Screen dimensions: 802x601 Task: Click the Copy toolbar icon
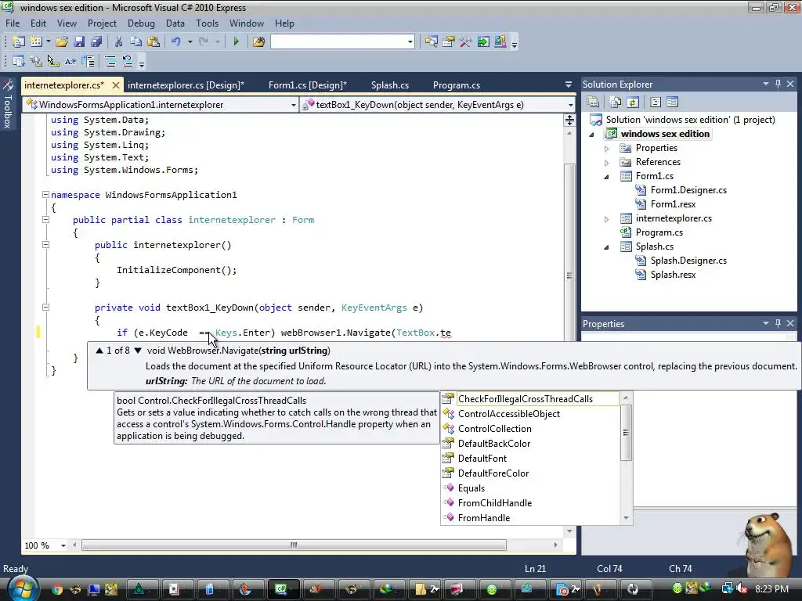[135, 42]
